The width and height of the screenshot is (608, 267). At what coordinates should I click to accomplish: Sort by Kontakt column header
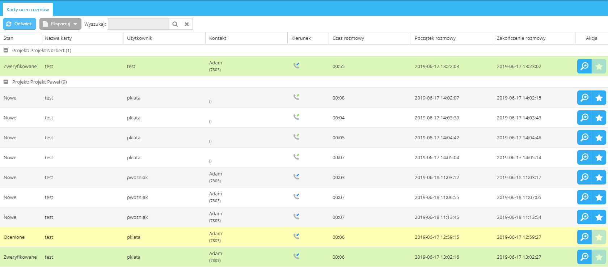[246, 38]
